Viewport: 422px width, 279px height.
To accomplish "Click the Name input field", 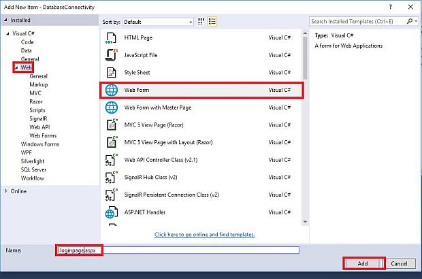I will click(x=179, y=250).
